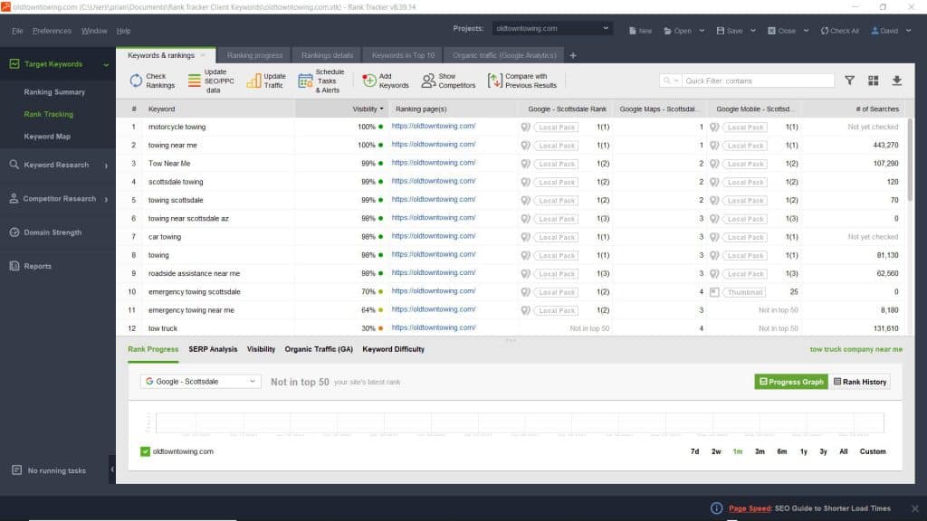The width and height of the screenshot is (927, 521).
Task: Open the Organic Traffic (GA) tab
Action: pos(319,349)
